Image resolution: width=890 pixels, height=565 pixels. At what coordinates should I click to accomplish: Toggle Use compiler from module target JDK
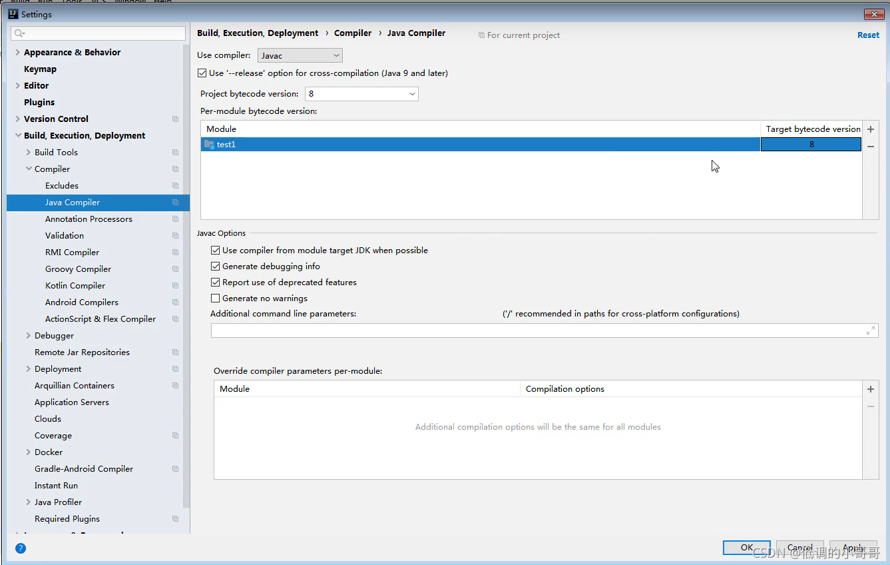[x=215, y=251]
